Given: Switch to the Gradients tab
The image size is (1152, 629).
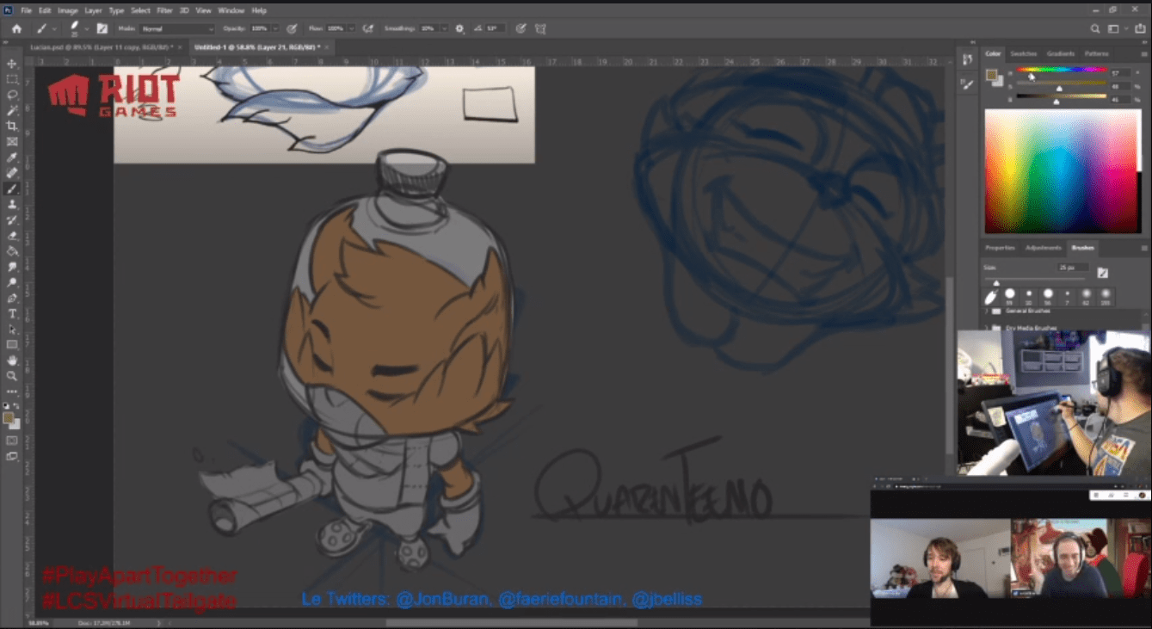Looking at the screenshot, I should click(1061, 53).
